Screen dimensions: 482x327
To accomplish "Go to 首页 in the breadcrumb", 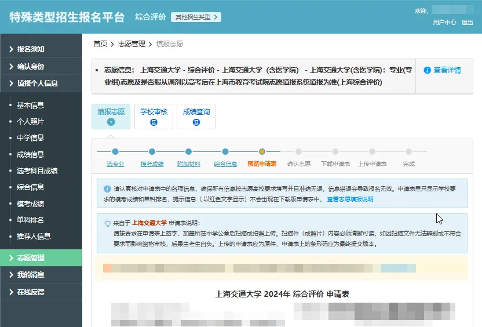I will pos(100,44).
